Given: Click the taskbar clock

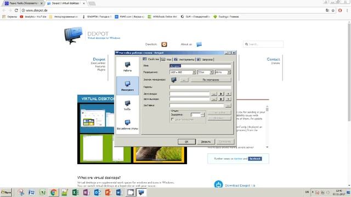Looking at the screenshot, I should click(x=339, y=192).
